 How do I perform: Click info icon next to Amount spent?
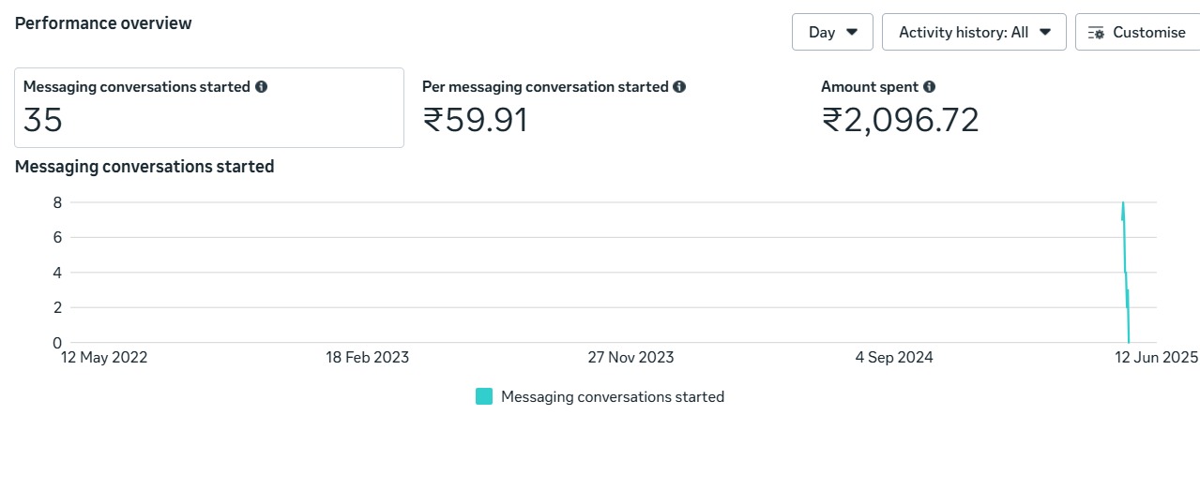click(929, 86)
